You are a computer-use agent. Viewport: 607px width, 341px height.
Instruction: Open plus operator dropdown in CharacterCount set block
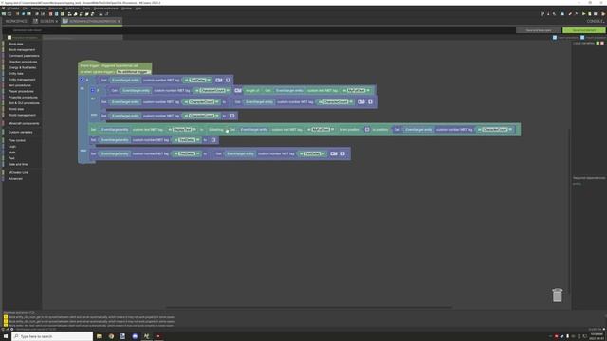(360, 101)
